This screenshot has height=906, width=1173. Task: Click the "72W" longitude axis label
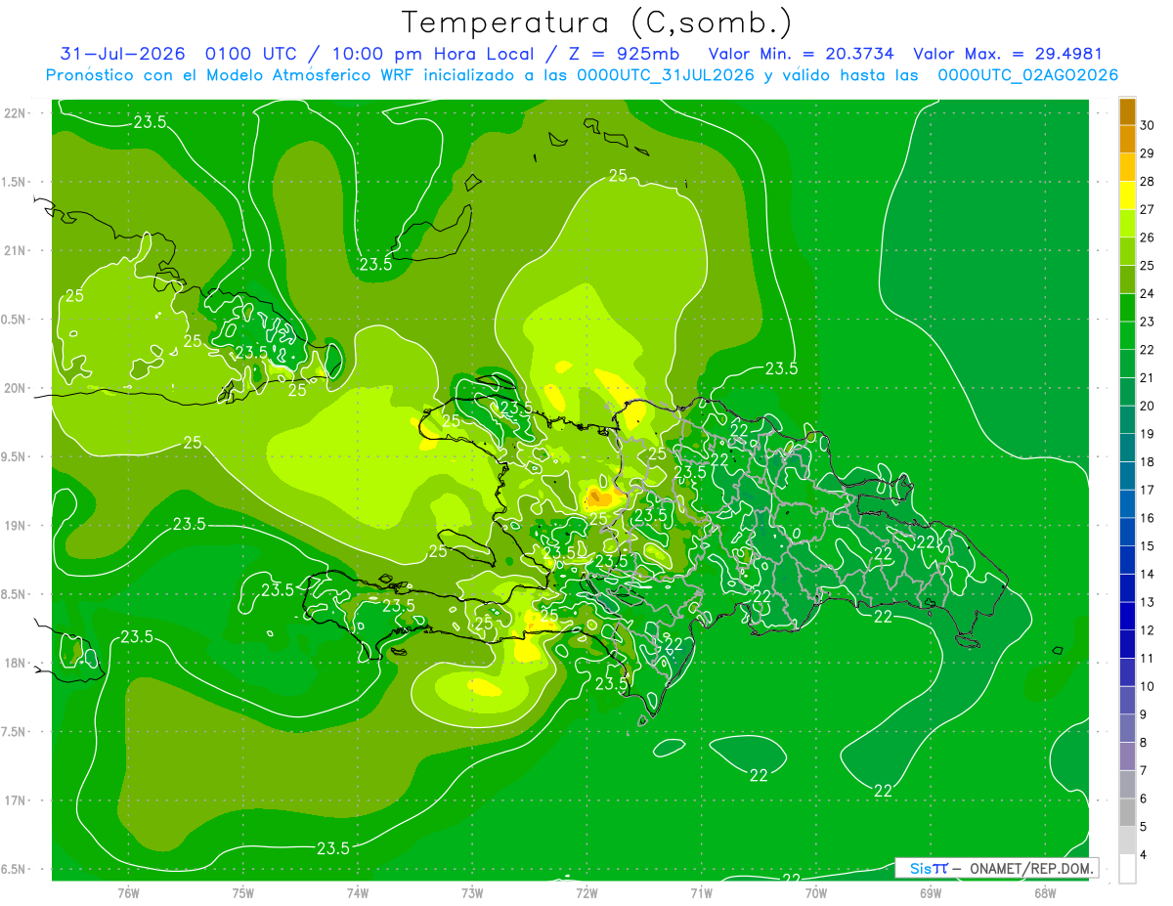click(586, 892)
